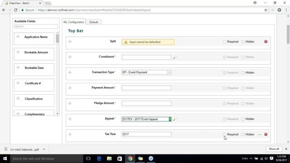Image resolution: width=290 pixels, height=163 pixels.
Task: Expand the download item options chevron
Action: (44, 149)
